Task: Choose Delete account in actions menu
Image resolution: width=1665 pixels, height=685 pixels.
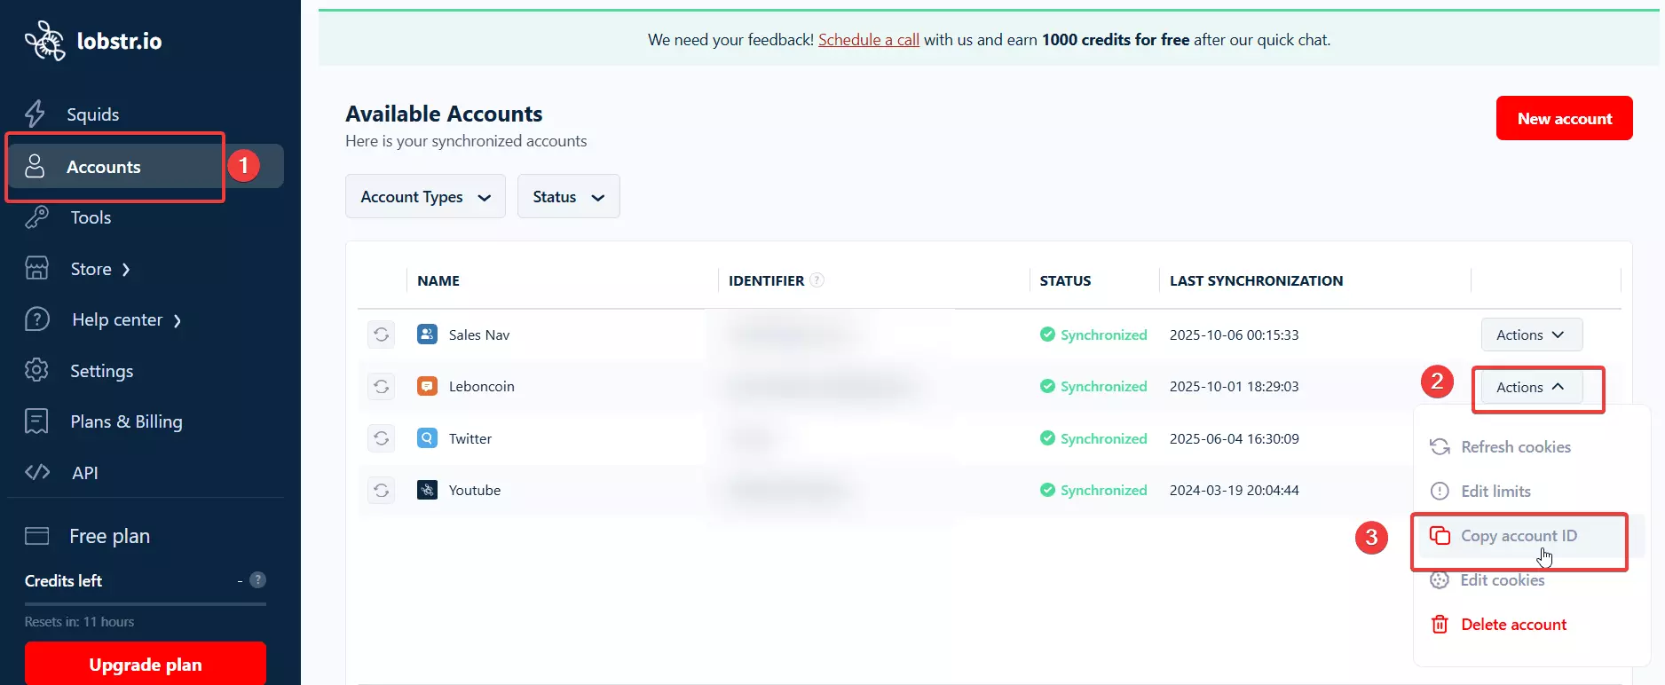Action: click(x=1513, y=625)
